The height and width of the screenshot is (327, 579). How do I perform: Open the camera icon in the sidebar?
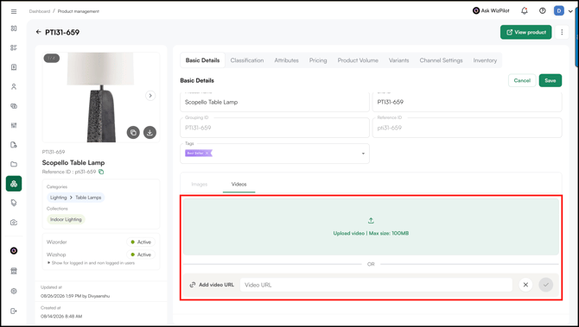[x=14, y=223]
